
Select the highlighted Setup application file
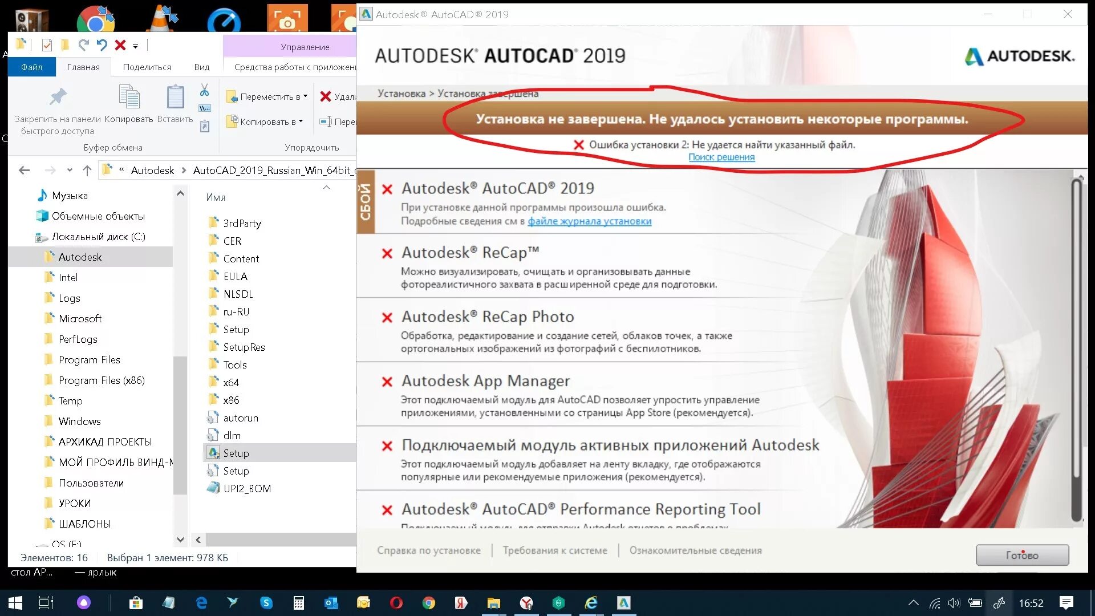click(x=236, y=453)
